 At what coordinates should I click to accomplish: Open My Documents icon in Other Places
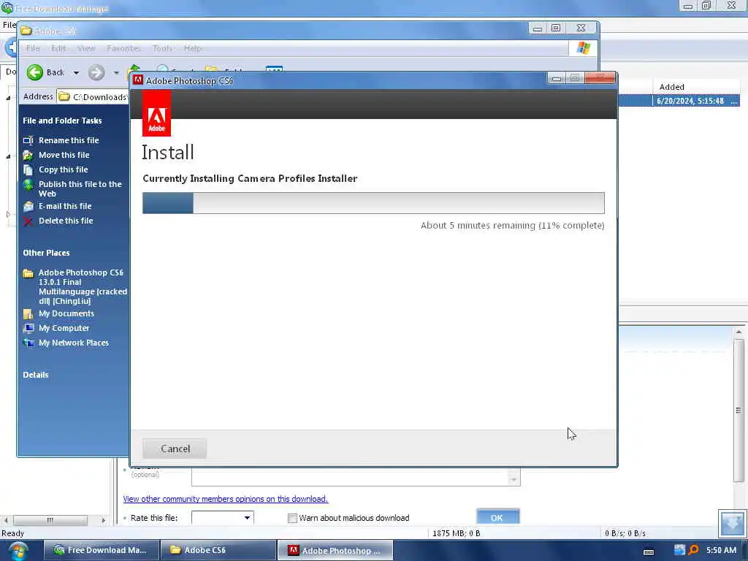coord(28,314)
